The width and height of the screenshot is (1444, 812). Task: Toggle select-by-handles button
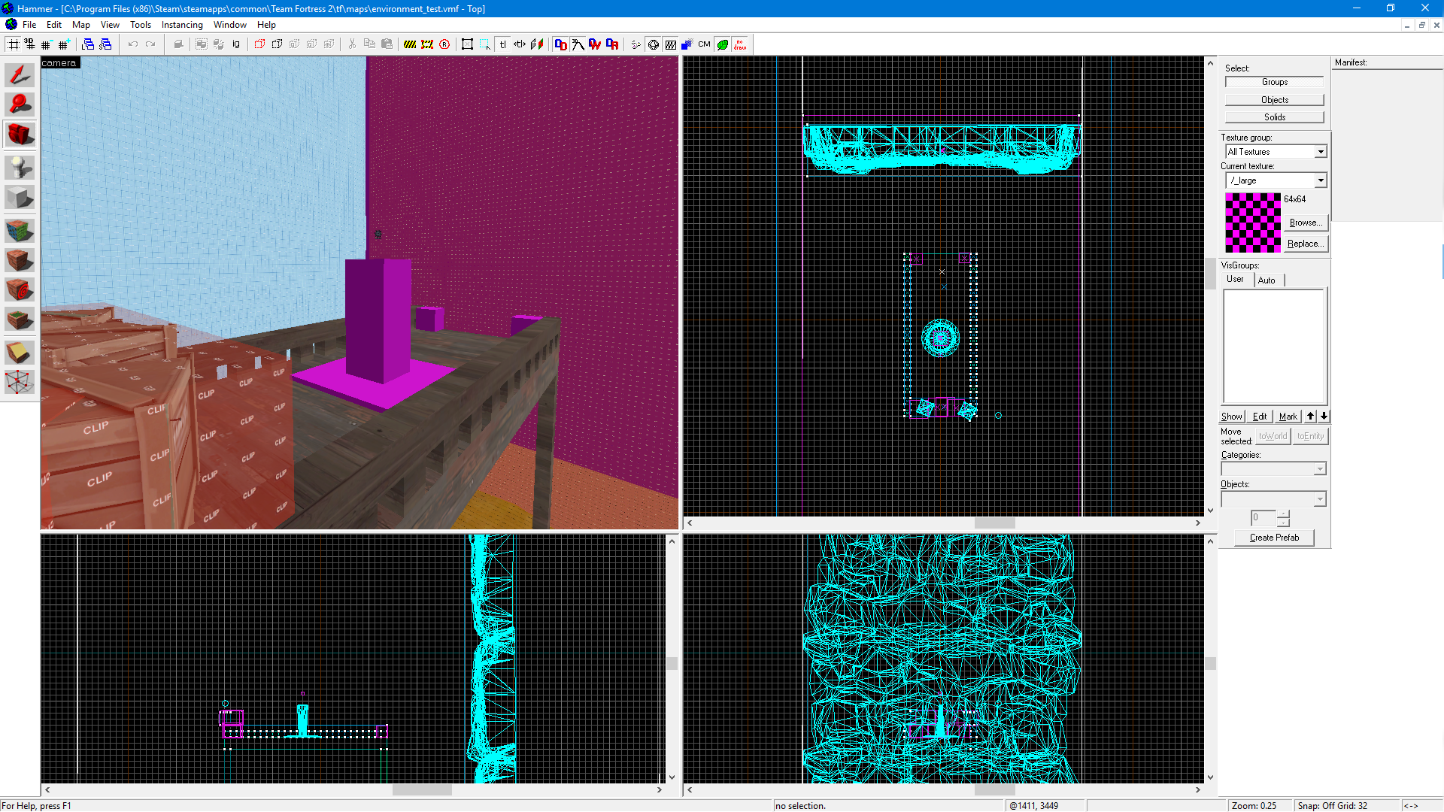(x=467, y=44)
